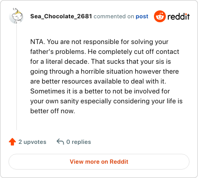The image size is (198, 178).
Task: Select the "2 upvotes" count label
Action: [x=32, y=142]
